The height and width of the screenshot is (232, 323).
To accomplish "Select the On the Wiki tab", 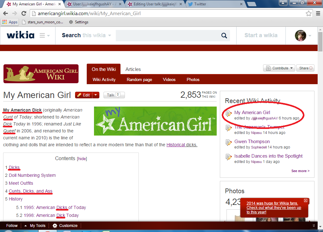I will 103,69.
